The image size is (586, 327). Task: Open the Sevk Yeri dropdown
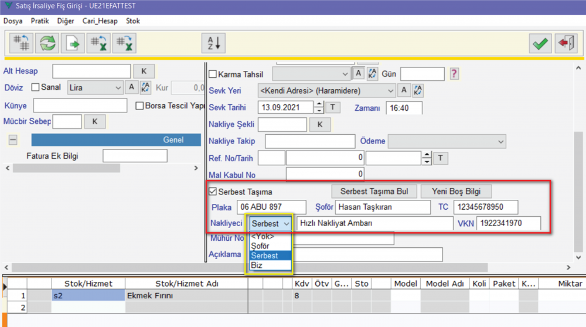pyautogui.click(x=390, y=91)
